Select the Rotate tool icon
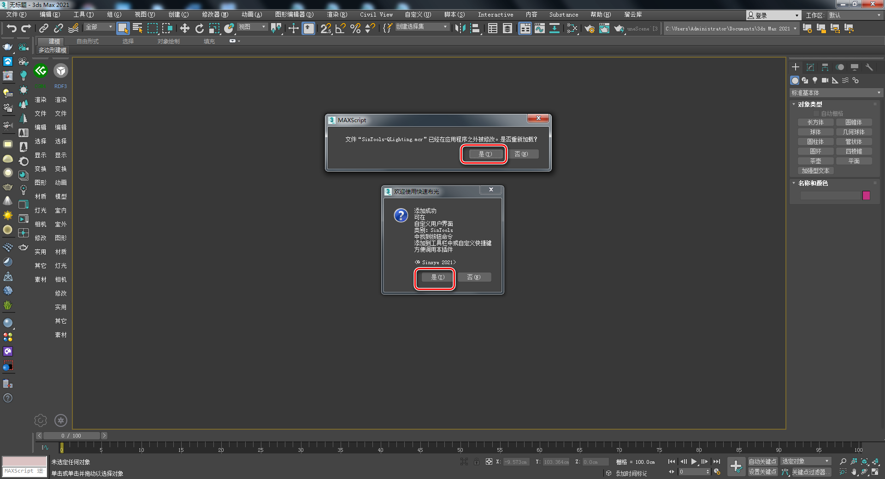Image resolution: width=885 pixels, height=479 pixels. tap(199, 29)
